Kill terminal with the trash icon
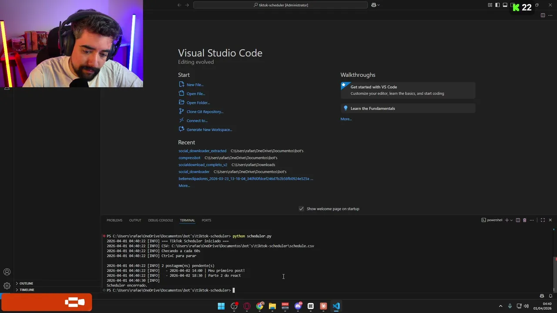This screenshot has width=557, height=313. coord(524,220)
